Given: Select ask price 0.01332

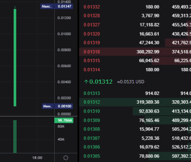Looking at the screenshot, I should 92,7.
